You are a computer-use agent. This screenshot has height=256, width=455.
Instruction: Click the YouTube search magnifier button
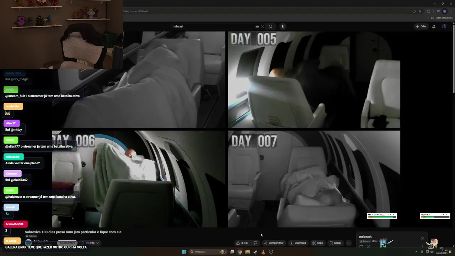tap(271, 26)
